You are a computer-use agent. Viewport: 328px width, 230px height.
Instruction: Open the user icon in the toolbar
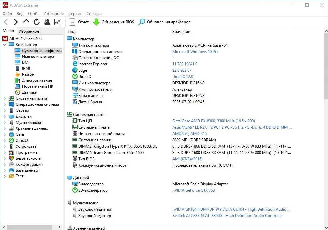(47, 22)
